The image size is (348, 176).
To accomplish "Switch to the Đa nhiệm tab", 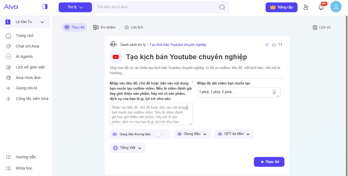I will [x=104, y=27].
